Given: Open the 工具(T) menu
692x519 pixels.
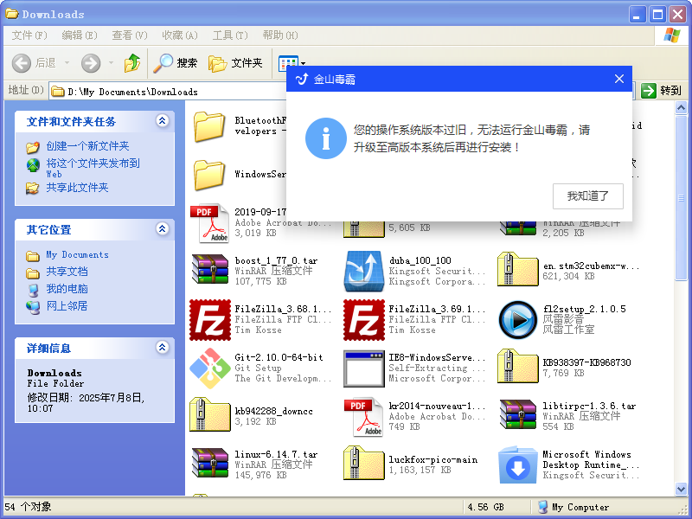Looking at the screenshot, I should [230, 35].
